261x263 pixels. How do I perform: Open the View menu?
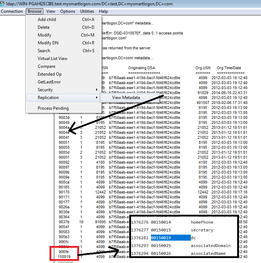51,11
